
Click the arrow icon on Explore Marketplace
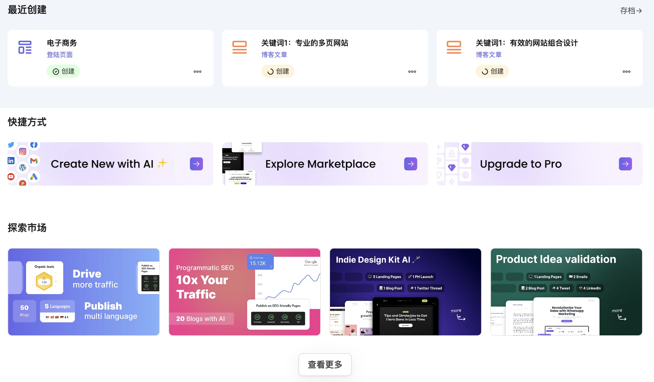411,164
